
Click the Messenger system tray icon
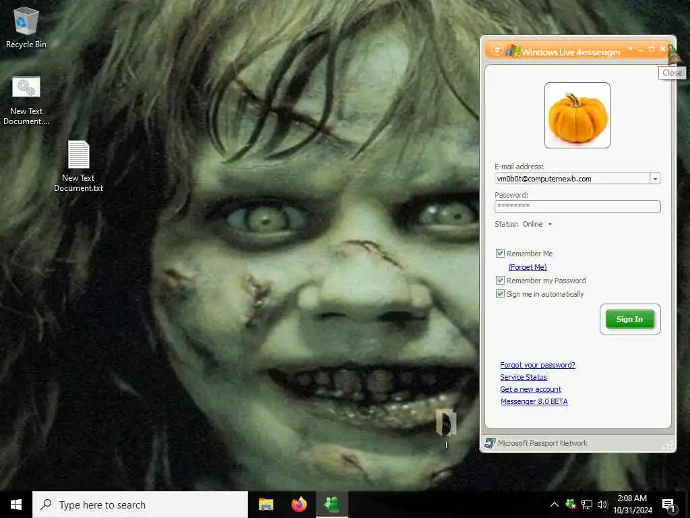571,505
